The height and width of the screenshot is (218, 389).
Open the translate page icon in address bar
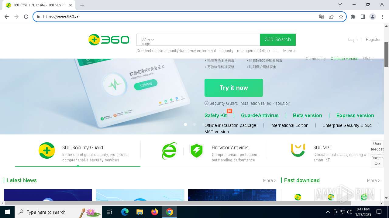click(322, 17)
